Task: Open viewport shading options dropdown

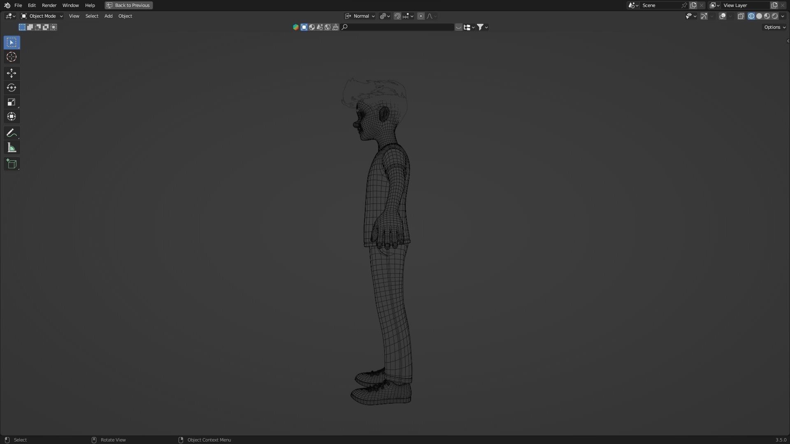Action: click(783, 16)
